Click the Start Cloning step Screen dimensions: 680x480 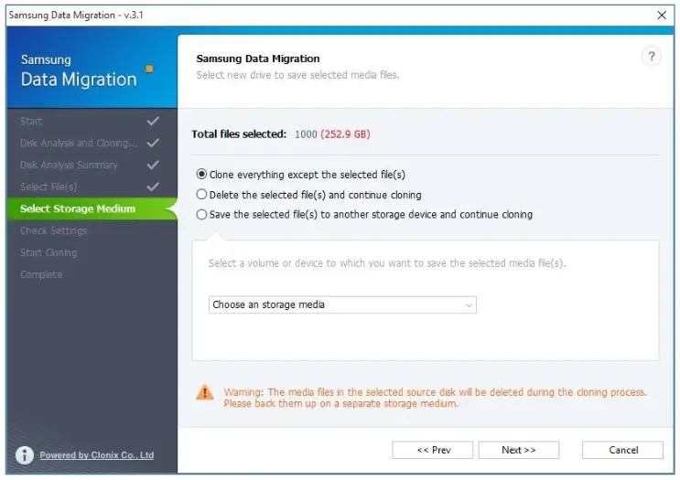pyautogui.click(x=49, y=252)
